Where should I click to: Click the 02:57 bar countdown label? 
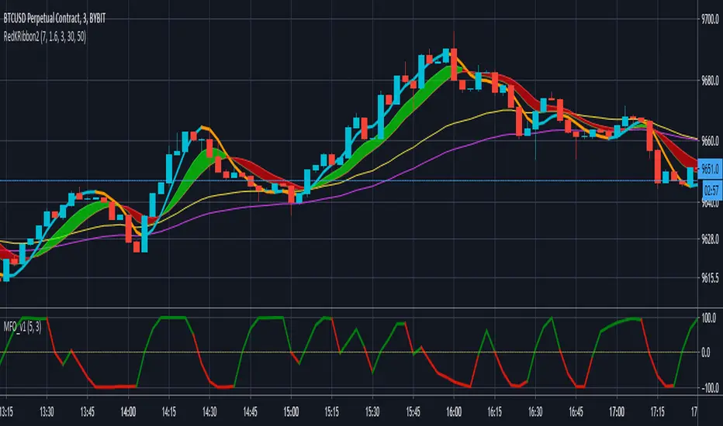711,190
